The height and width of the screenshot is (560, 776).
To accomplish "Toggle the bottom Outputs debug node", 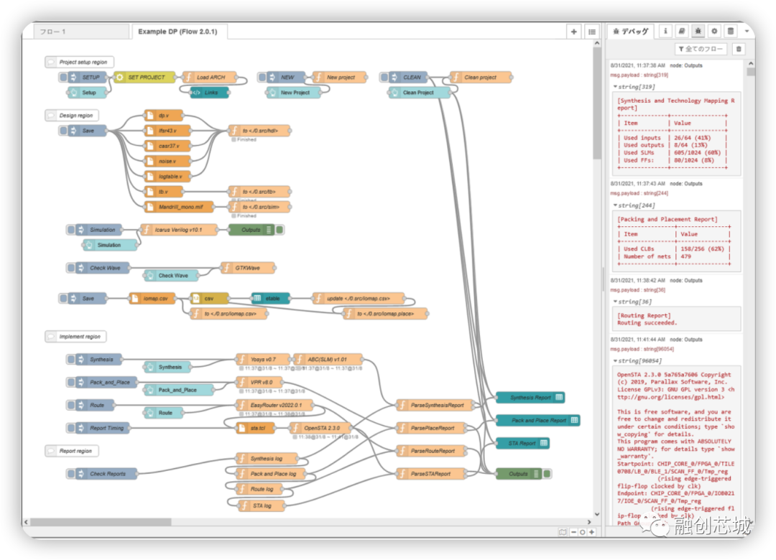I will [547, 473].
